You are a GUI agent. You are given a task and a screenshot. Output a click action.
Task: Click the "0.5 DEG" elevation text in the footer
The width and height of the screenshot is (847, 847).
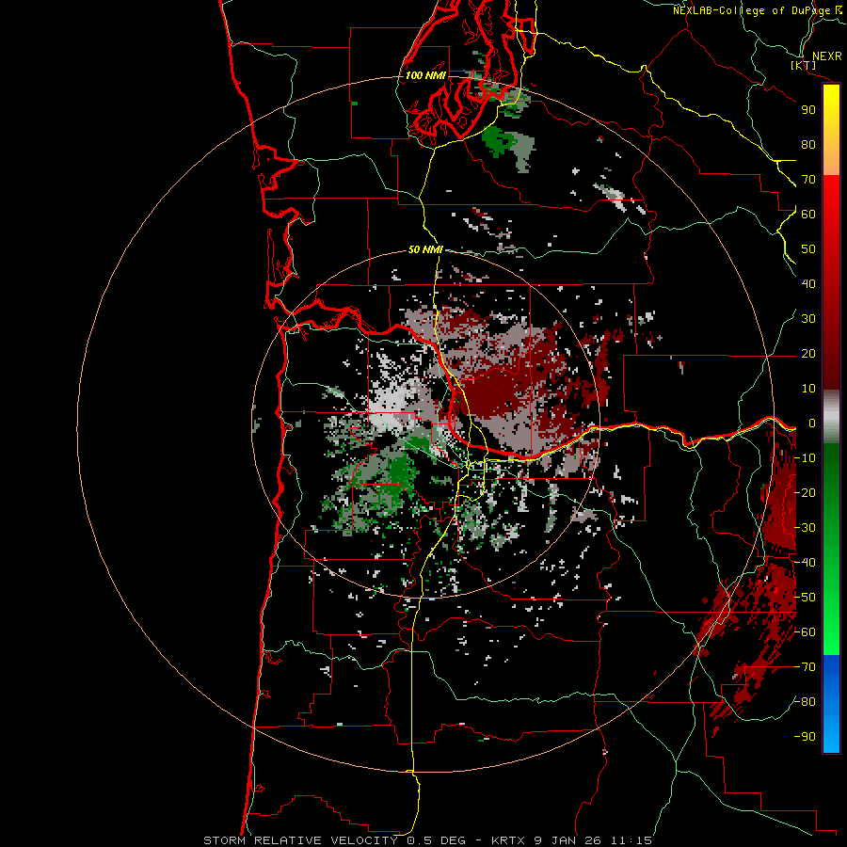tap(437, 840)
